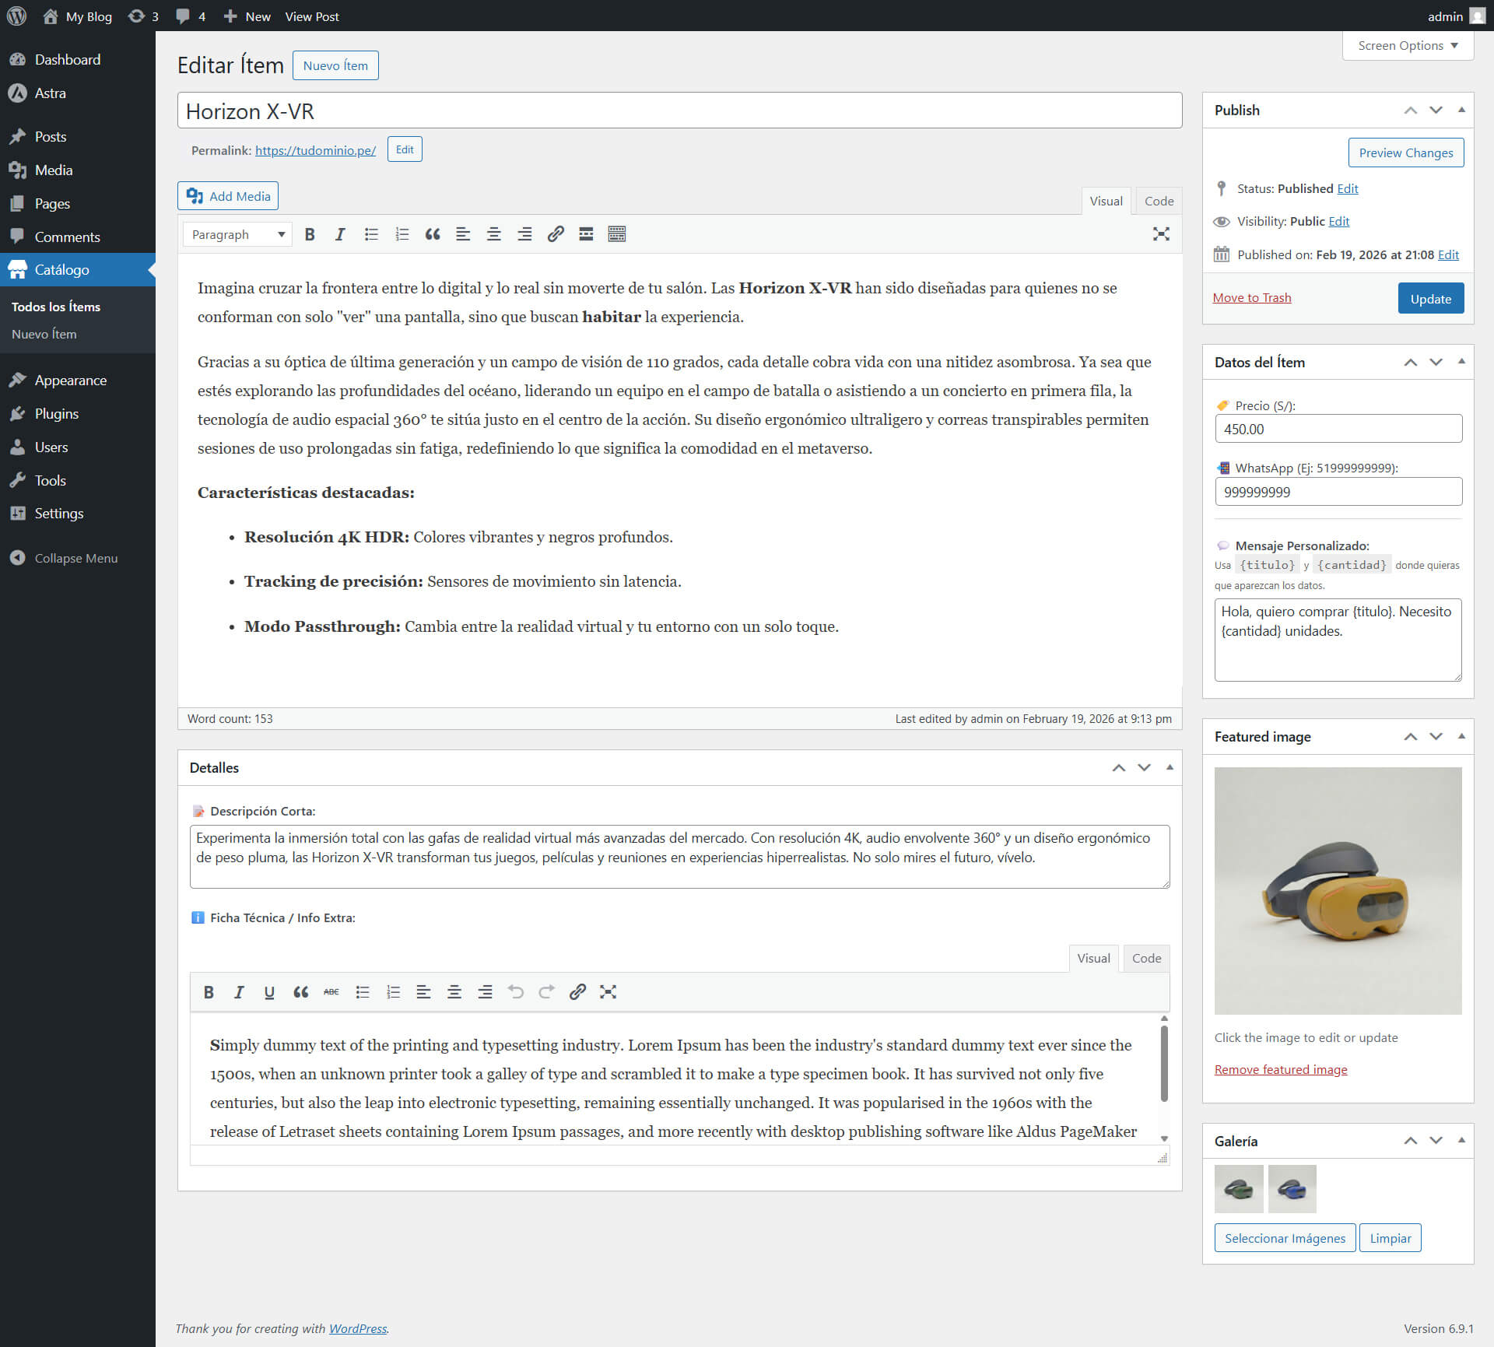The width and height of the screenshot is (1494, 1347).
Task: Toggle bold in main editor toolbar
Action: [x=310, y=234]
